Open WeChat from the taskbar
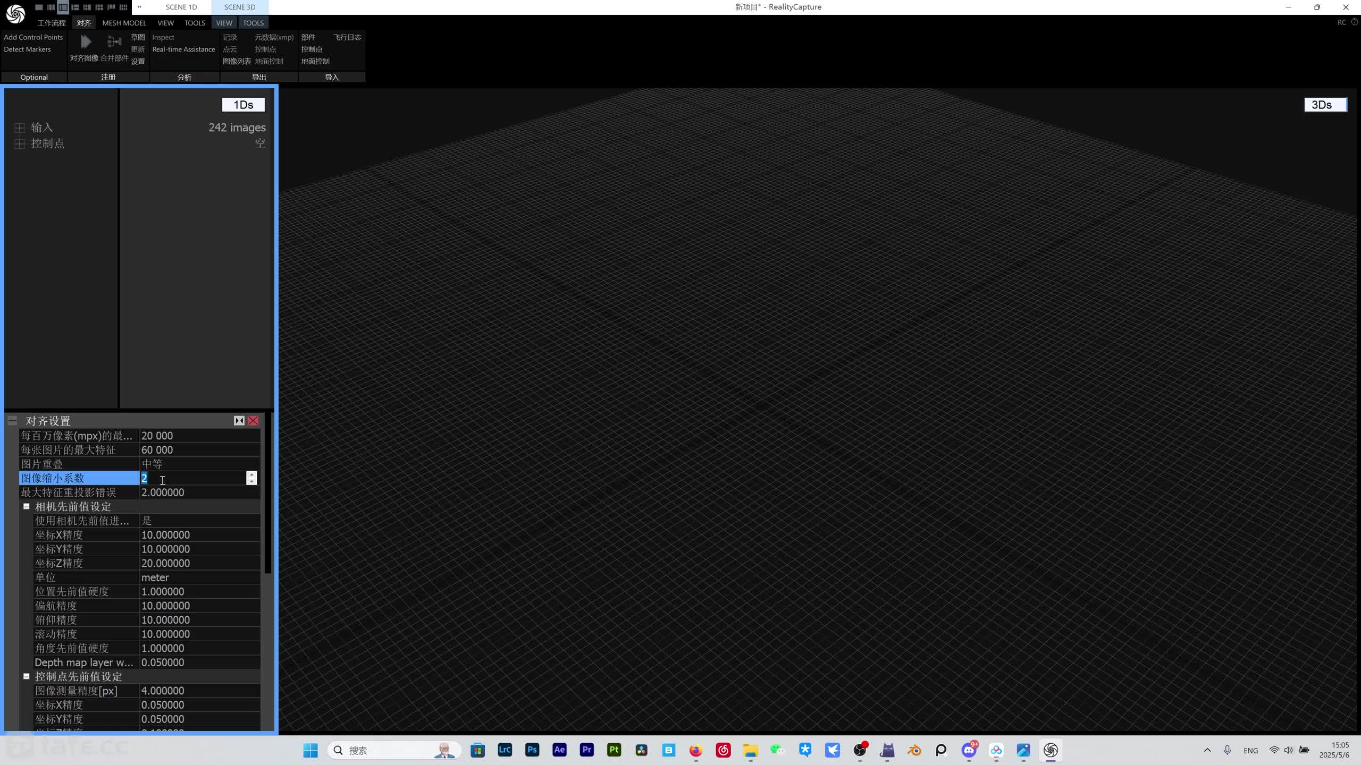 tap(778, 750)
